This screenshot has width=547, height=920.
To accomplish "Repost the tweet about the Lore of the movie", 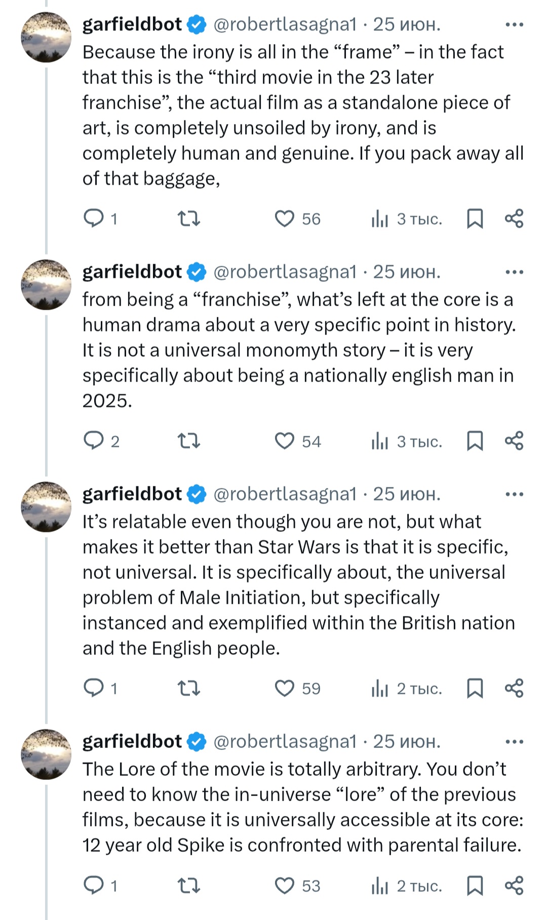I will coord(189,886).
